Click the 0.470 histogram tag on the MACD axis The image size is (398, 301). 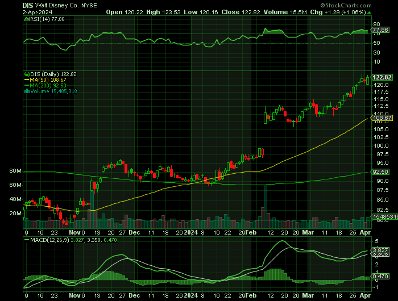[380, 277]
